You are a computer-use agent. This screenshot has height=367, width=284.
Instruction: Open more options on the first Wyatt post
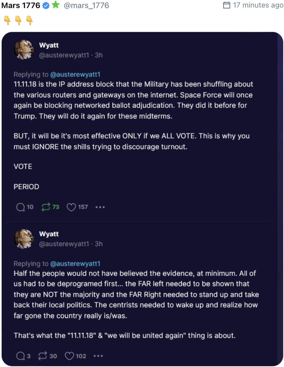100,207
